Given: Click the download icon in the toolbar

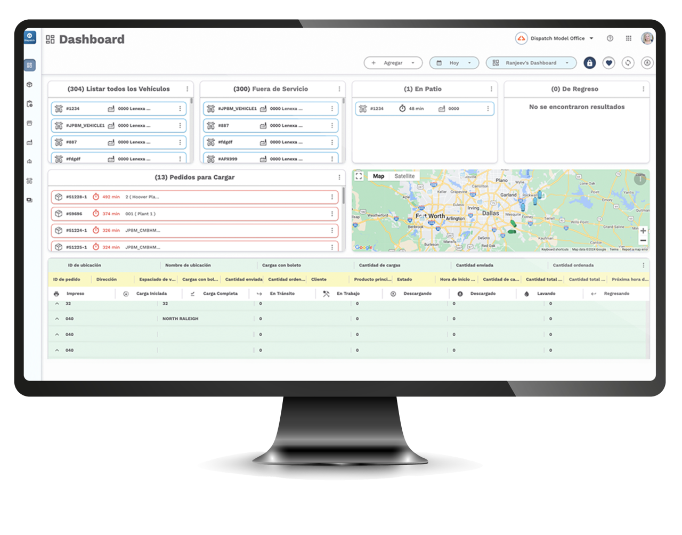Looking at the screenshot, I should (647, 63).
